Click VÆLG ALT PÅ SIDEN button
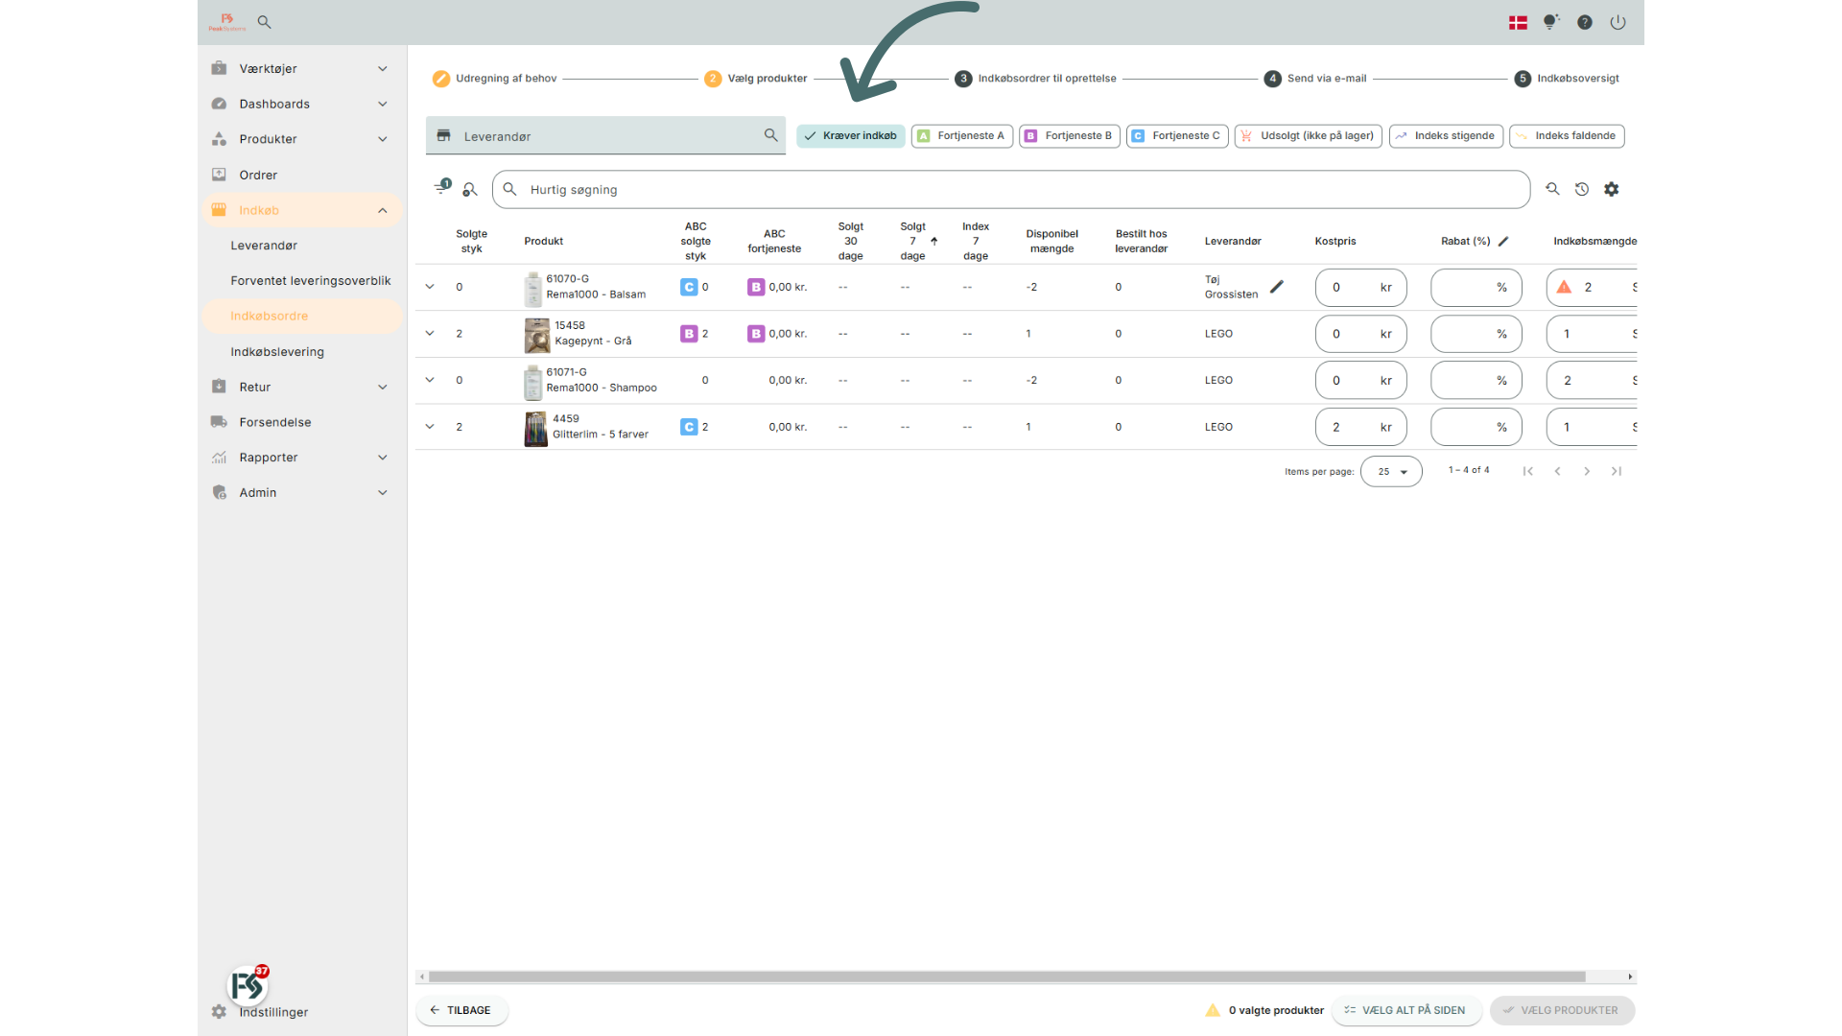Viewport: 1842px width, 1036px height. [x=1405, y=1010]
